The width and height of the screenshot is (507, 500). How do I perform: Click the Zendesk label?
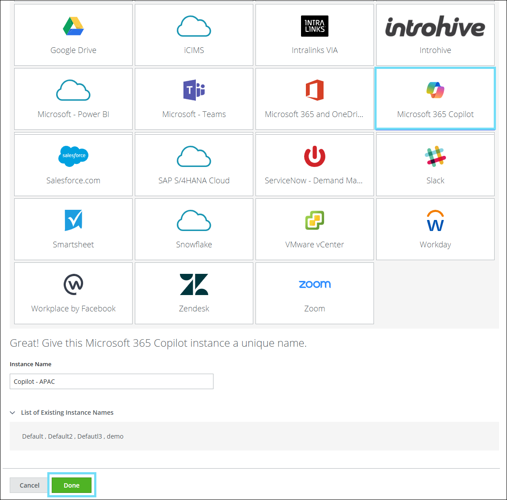(194, 308)
